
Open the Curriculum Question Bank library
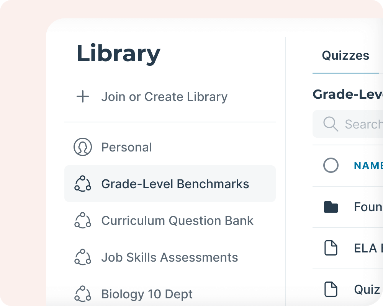click(x=177, y=221)
